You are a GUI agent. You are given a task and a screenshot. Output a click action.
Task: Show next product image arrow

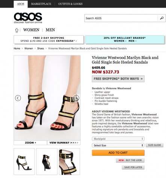click(x=76, y=98)
